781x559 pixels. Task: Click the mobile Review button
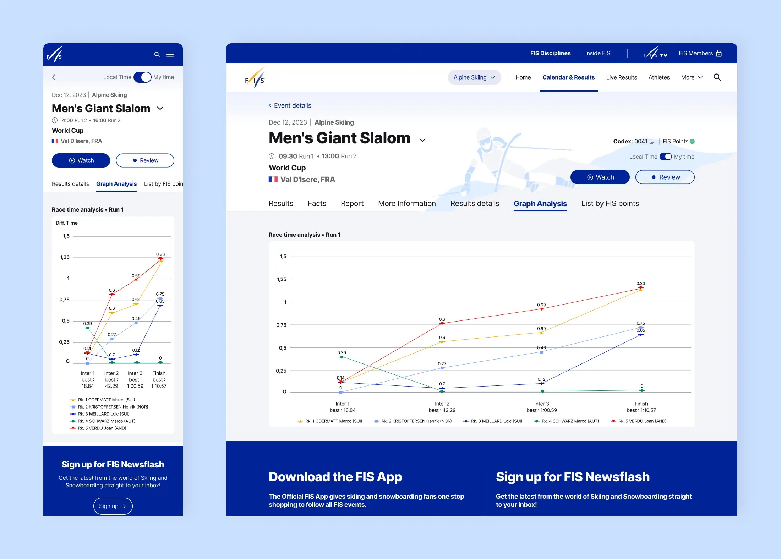tap(145, 160)
